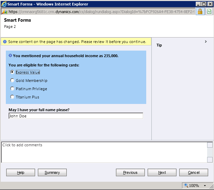Select Titanium Plus radio button

(12, 97)
